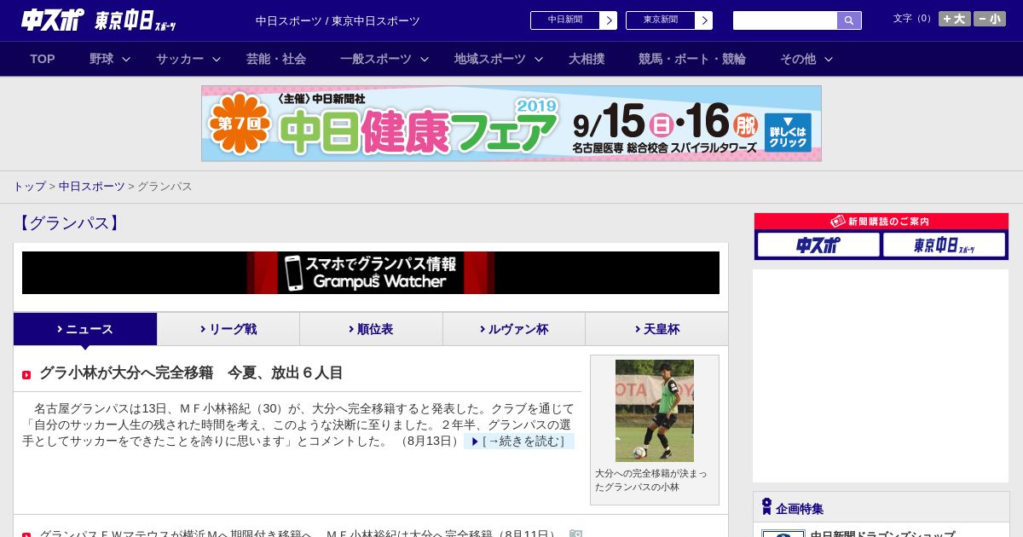Click 中スポ subscription button in sidebar
Viewport: 1023px width, 537px height.
click(x=818, y=245)
